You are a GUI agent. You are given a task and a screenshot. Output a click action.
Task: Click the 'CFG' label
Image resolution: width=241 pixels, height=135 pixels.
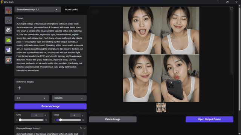click(x=18, y=115)
